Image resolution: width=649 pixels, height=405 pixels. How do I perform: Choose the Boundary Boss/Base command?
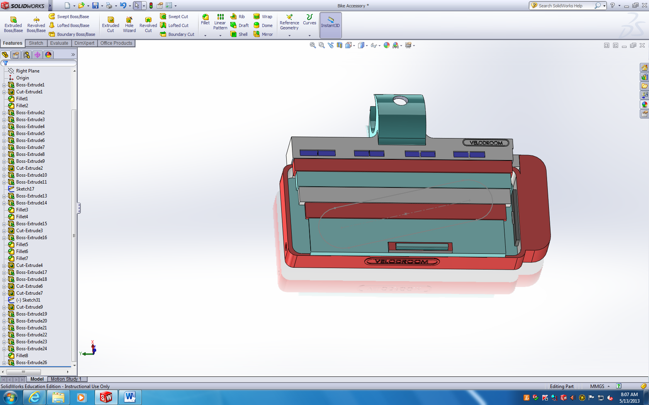[x=72, y=34]
